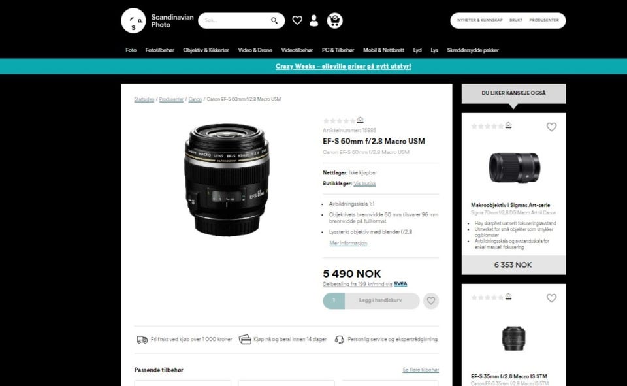
Task: Click the Canon lens product image
Action: click(227, 179)
